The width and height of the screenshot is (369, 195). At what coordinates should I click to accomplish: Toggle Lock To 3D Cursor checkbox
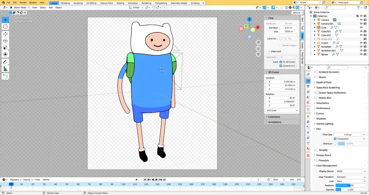(281, 62)
